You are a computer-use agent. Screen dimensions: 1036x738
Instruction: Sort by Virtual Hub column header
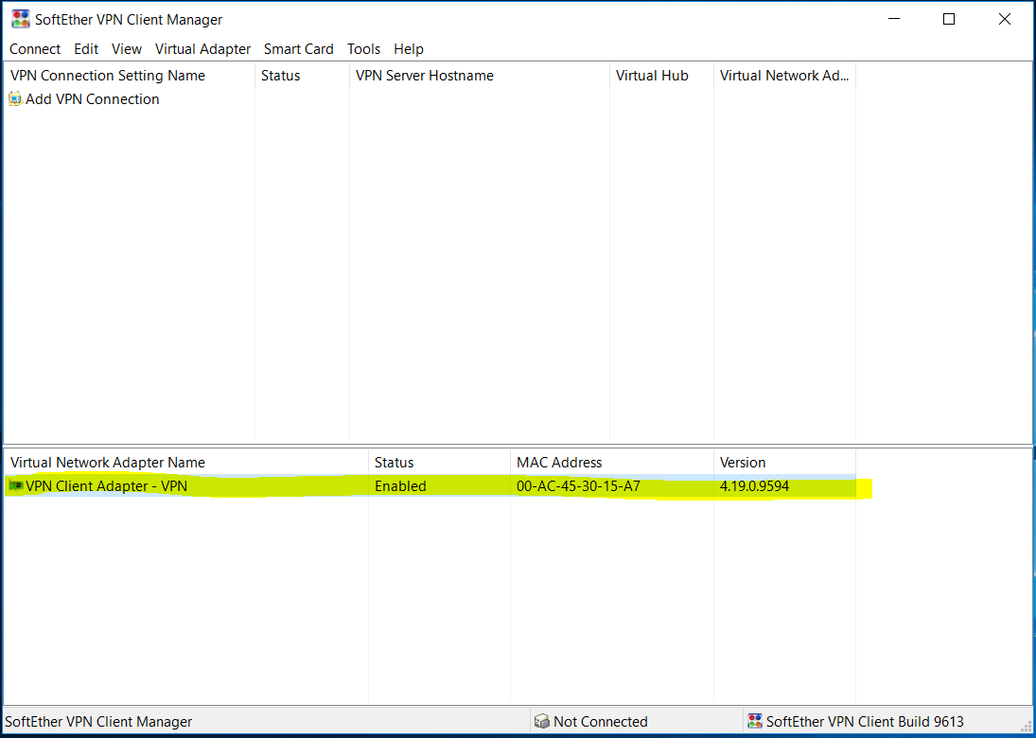pos(661,76)
